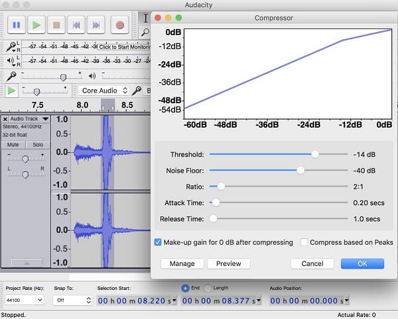The width and height of the screenshot is (398, 319).
Task: Open End time format dropdown arrow
Action: pyautogui.click(x=259, y=300)
